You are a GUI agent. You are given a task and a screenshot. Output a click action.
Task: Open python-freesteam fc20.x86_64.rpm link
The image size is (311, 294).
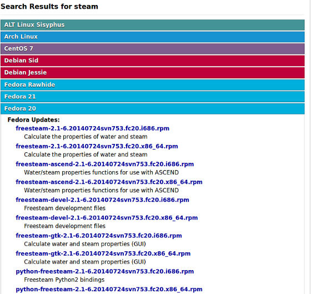tap(109, 289)
